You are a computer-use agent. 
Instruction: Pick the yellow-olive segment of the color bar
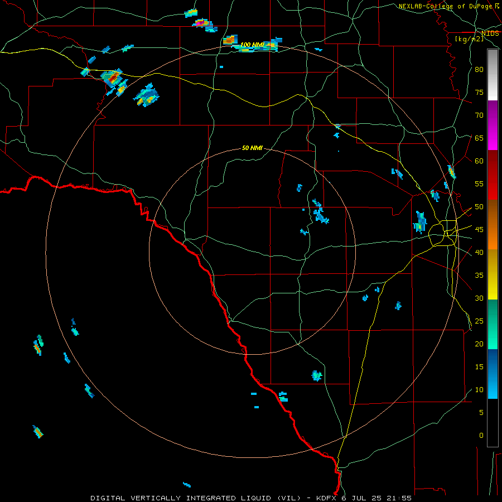493,274
